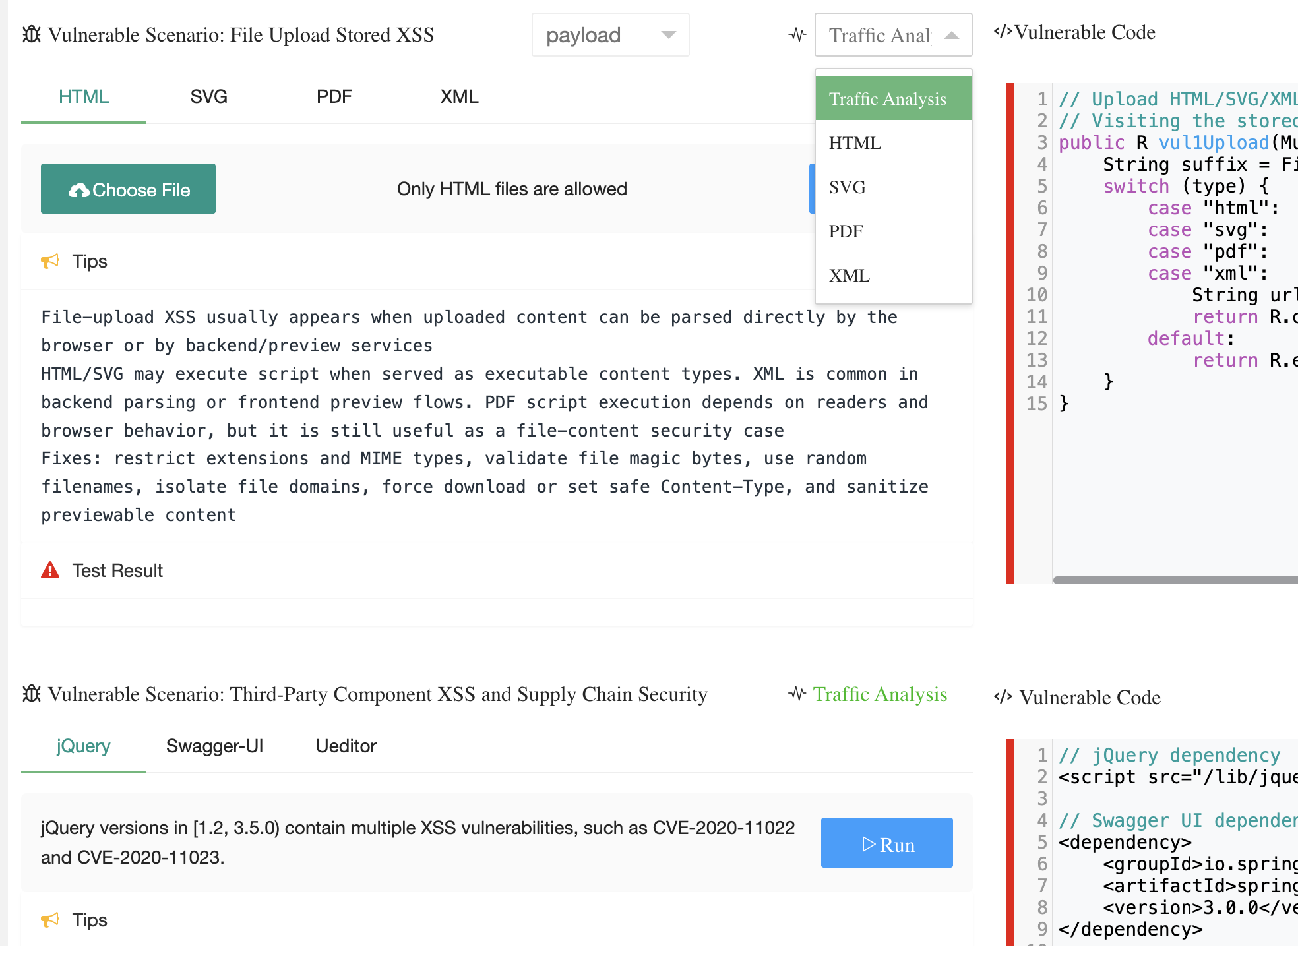Run the jQuery XSS test

coord(886,843)
